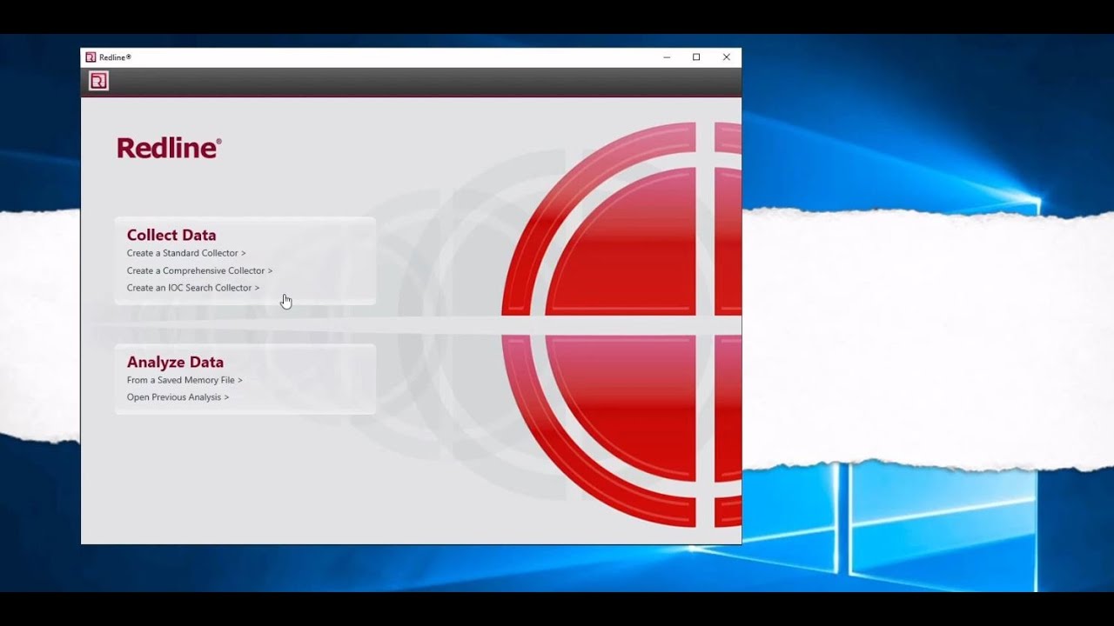Click the large Redline logo text

coord(169,148)
